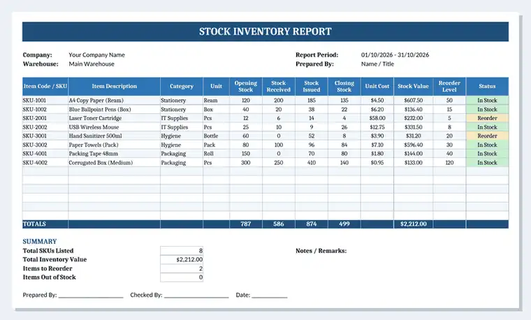Image resolution: width=531 pixels, height=320 pixels.
Task: Select 'Paper Towels (Pack)' description
Action: click(x=114, y=145)
